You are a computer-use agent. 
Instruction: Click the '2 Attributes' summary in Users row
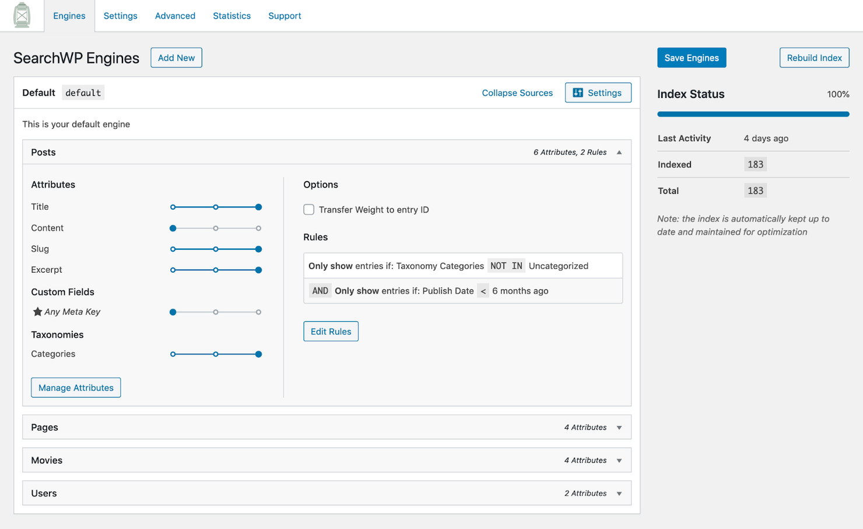click(x=585, y=493)
